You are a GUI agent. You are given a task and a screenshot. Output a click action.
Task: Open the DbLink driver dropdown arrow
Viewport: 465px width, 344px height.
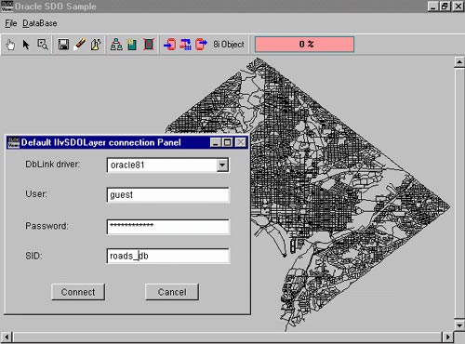pos(222,165)
